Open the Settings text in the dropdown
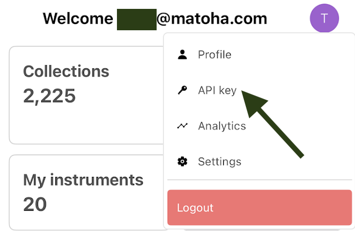The image size is (355, 239). 220,162
